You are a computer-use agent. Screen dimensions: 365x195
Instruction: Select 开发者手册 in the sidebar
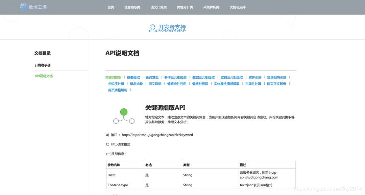[42, 65]
